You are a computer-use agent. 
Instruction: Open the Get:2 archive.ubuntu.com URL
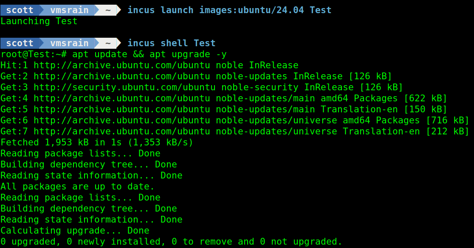(x=121, y=76)
